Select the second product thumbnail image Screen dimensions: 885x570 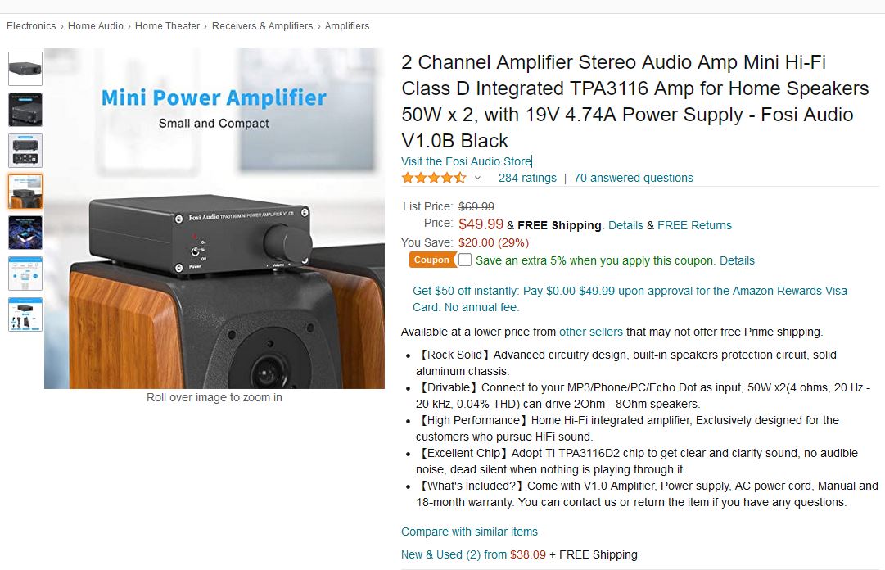[25, 110]
